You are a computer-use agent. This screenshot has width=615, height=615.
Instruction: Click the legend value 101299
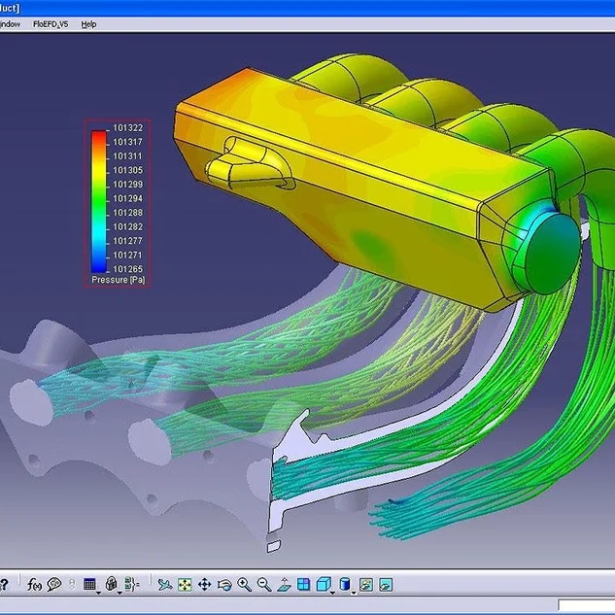click(x=128, y=185)
